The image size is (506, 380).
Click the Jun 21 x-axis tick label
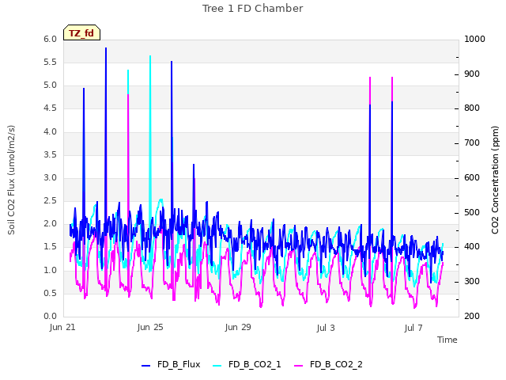(x=62, y=327)
